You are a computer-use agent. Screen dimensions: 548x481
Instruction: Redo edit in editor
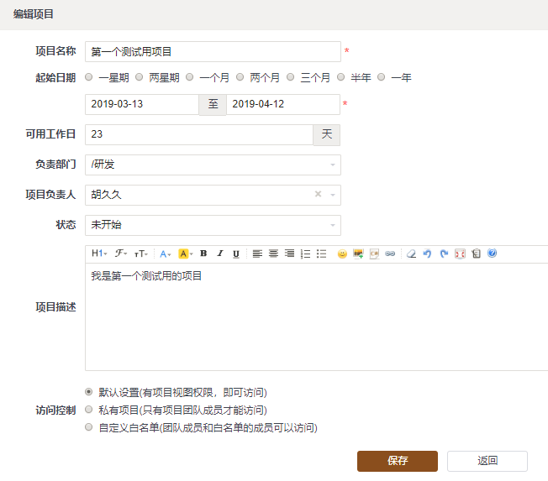pyautogui.click(x=444, y=254)
